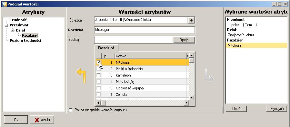Check the Kameleon row checkbox
This screenshot has height=127, width=290.
pos(99,75)
